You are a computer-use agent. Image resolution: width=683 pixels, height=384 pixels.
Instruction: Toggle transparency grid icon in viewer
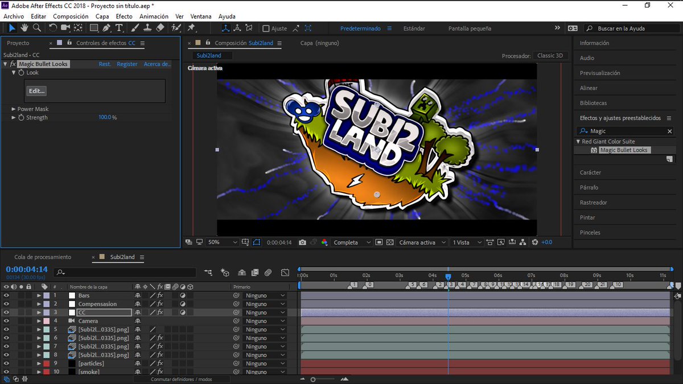tap(390, 242)
